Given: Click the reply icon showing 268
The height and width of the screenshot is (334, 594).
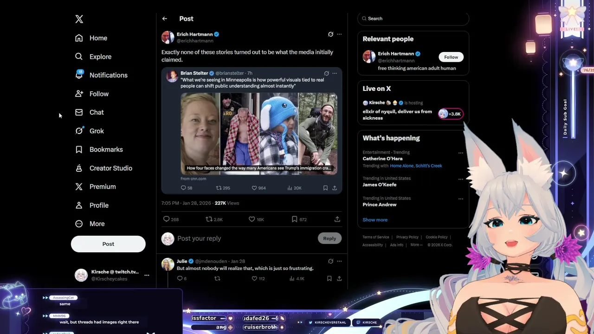Looking at the screenshot, I should pyautogui.click(x=166, y=219).
